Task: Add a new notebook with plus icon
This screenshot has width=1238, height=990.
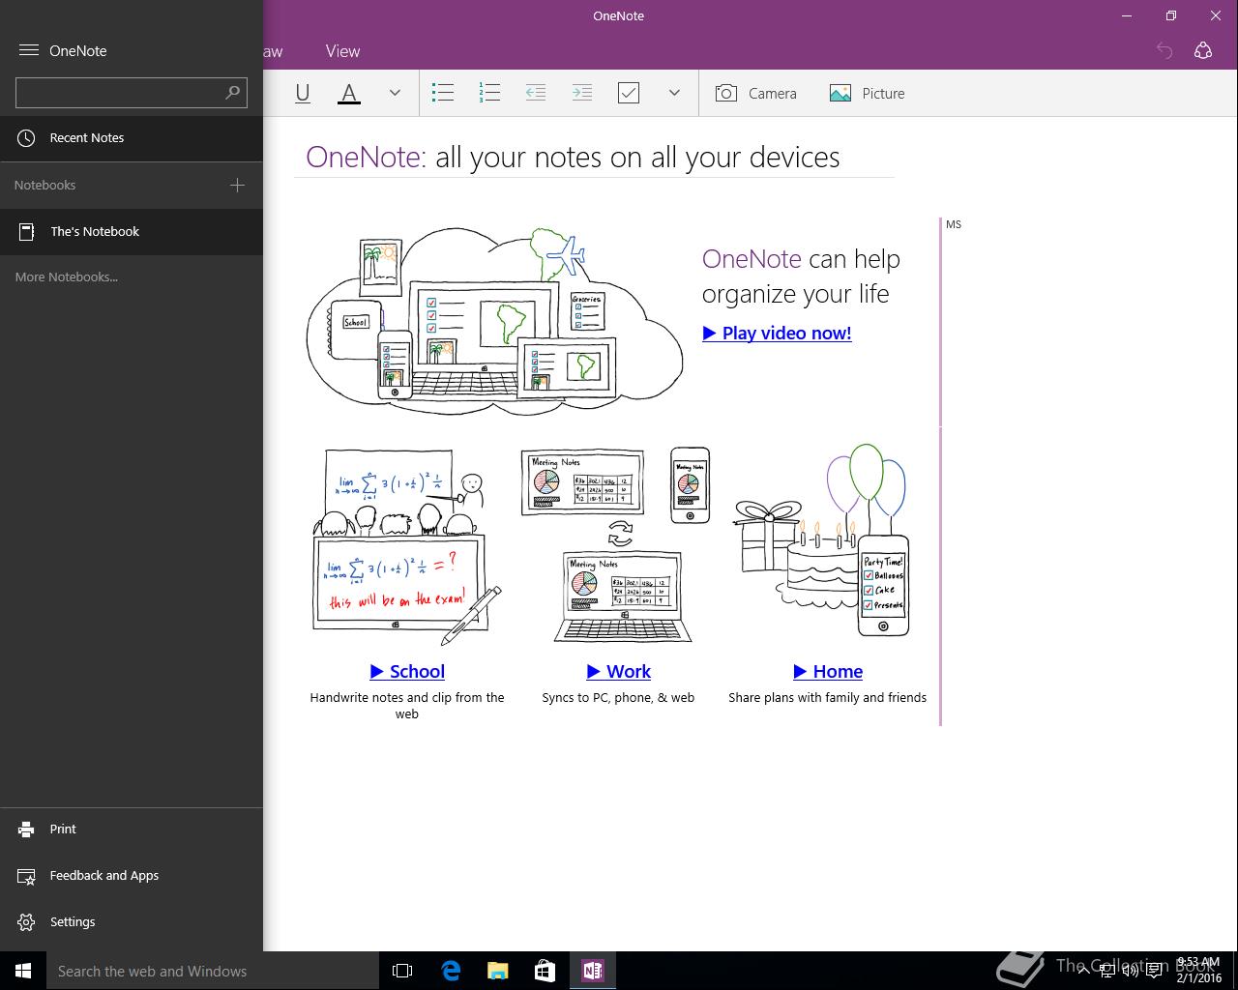Action: 237,185
